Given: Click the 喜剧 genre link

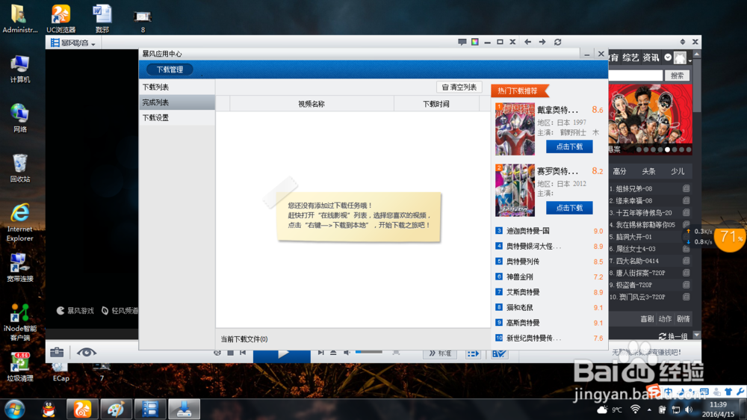Looking at the screenshot, I should tap(647, 319).
